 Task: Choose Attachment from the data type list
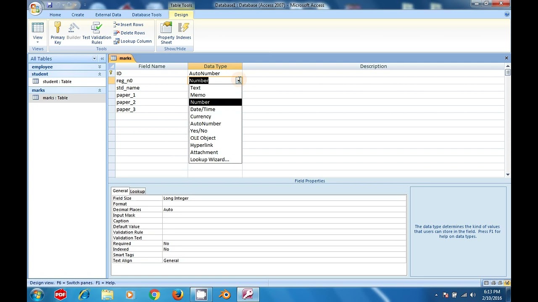pos(215,152)
